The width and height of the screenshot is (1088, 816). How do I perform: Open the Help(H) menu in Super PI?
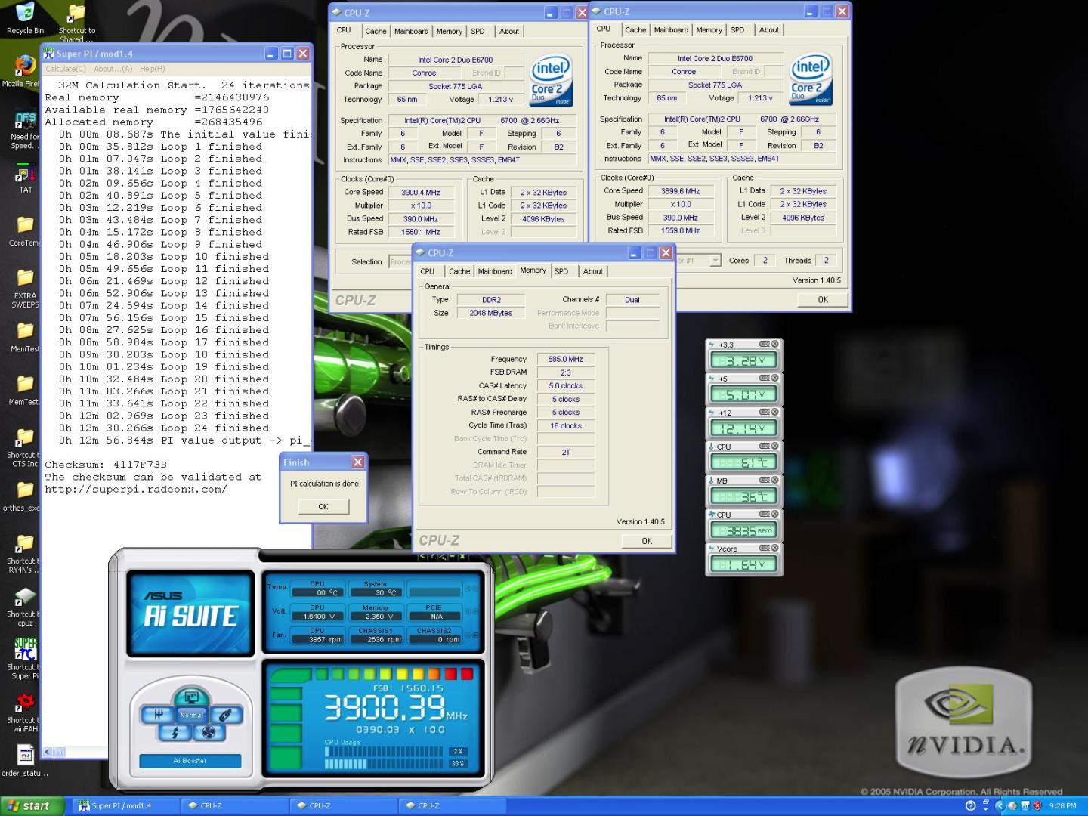pyautogui.click(x=152, y=69)
